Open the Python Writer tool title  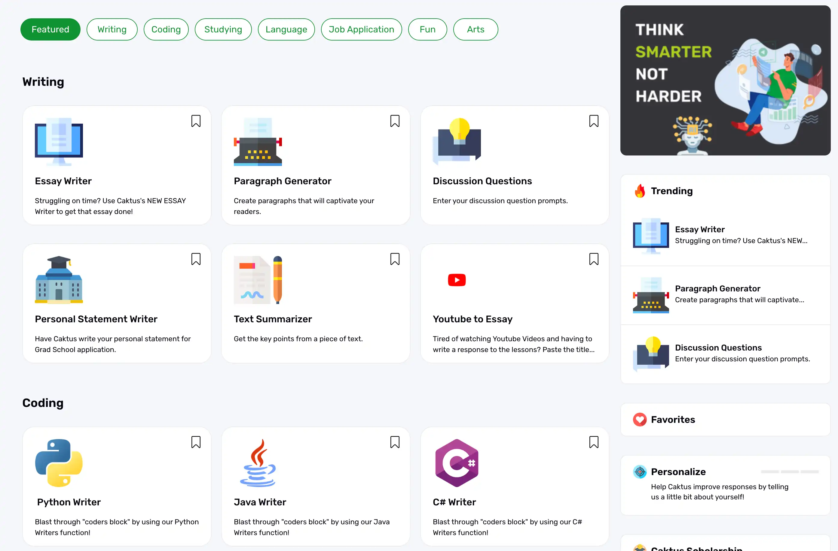69,502
